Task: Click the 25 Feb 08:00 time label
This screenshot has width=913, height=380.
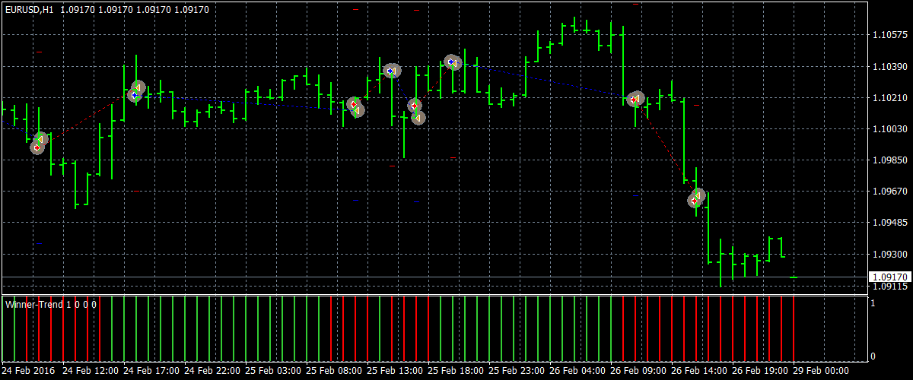Action: 333,371
